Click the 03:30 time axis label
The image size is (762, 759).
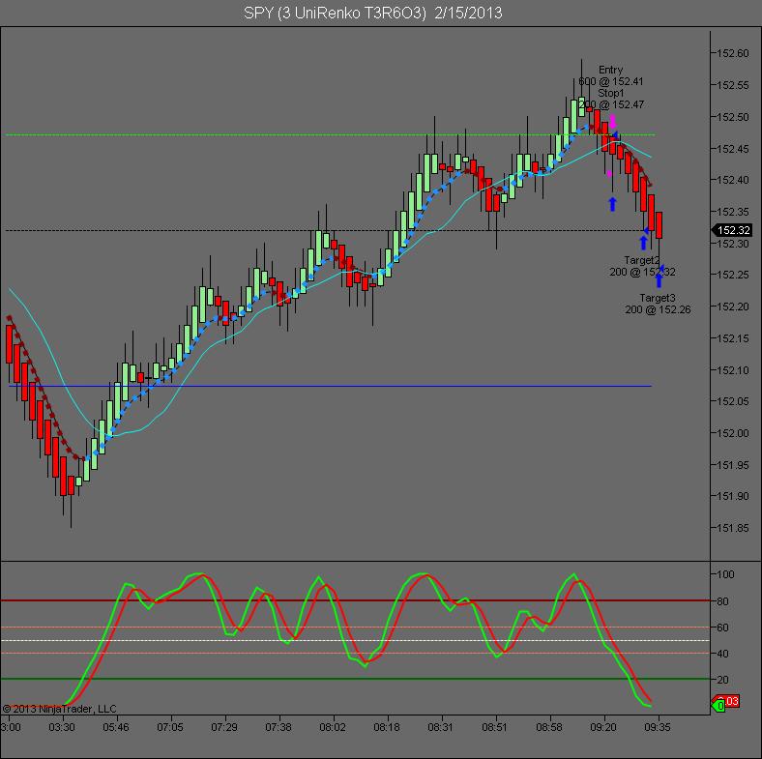click(x=62, y=727)
